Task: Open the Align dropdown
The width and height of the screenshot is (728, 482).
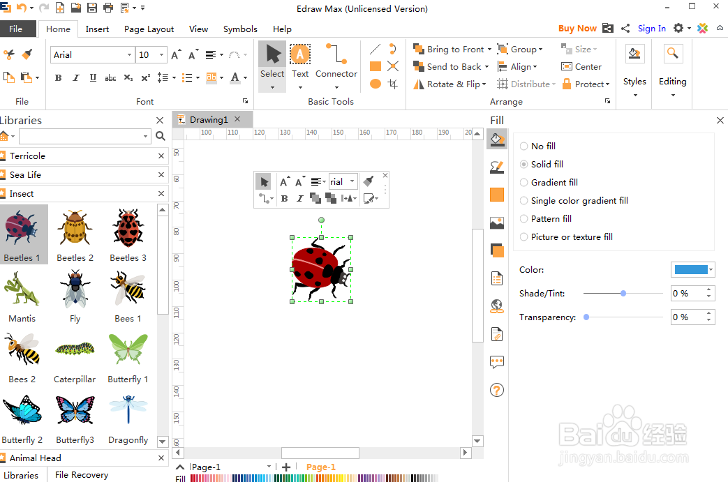Action: click(517, 67)
